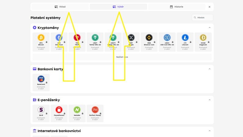Click the Platební systémy title

click(x=45, y=18)
